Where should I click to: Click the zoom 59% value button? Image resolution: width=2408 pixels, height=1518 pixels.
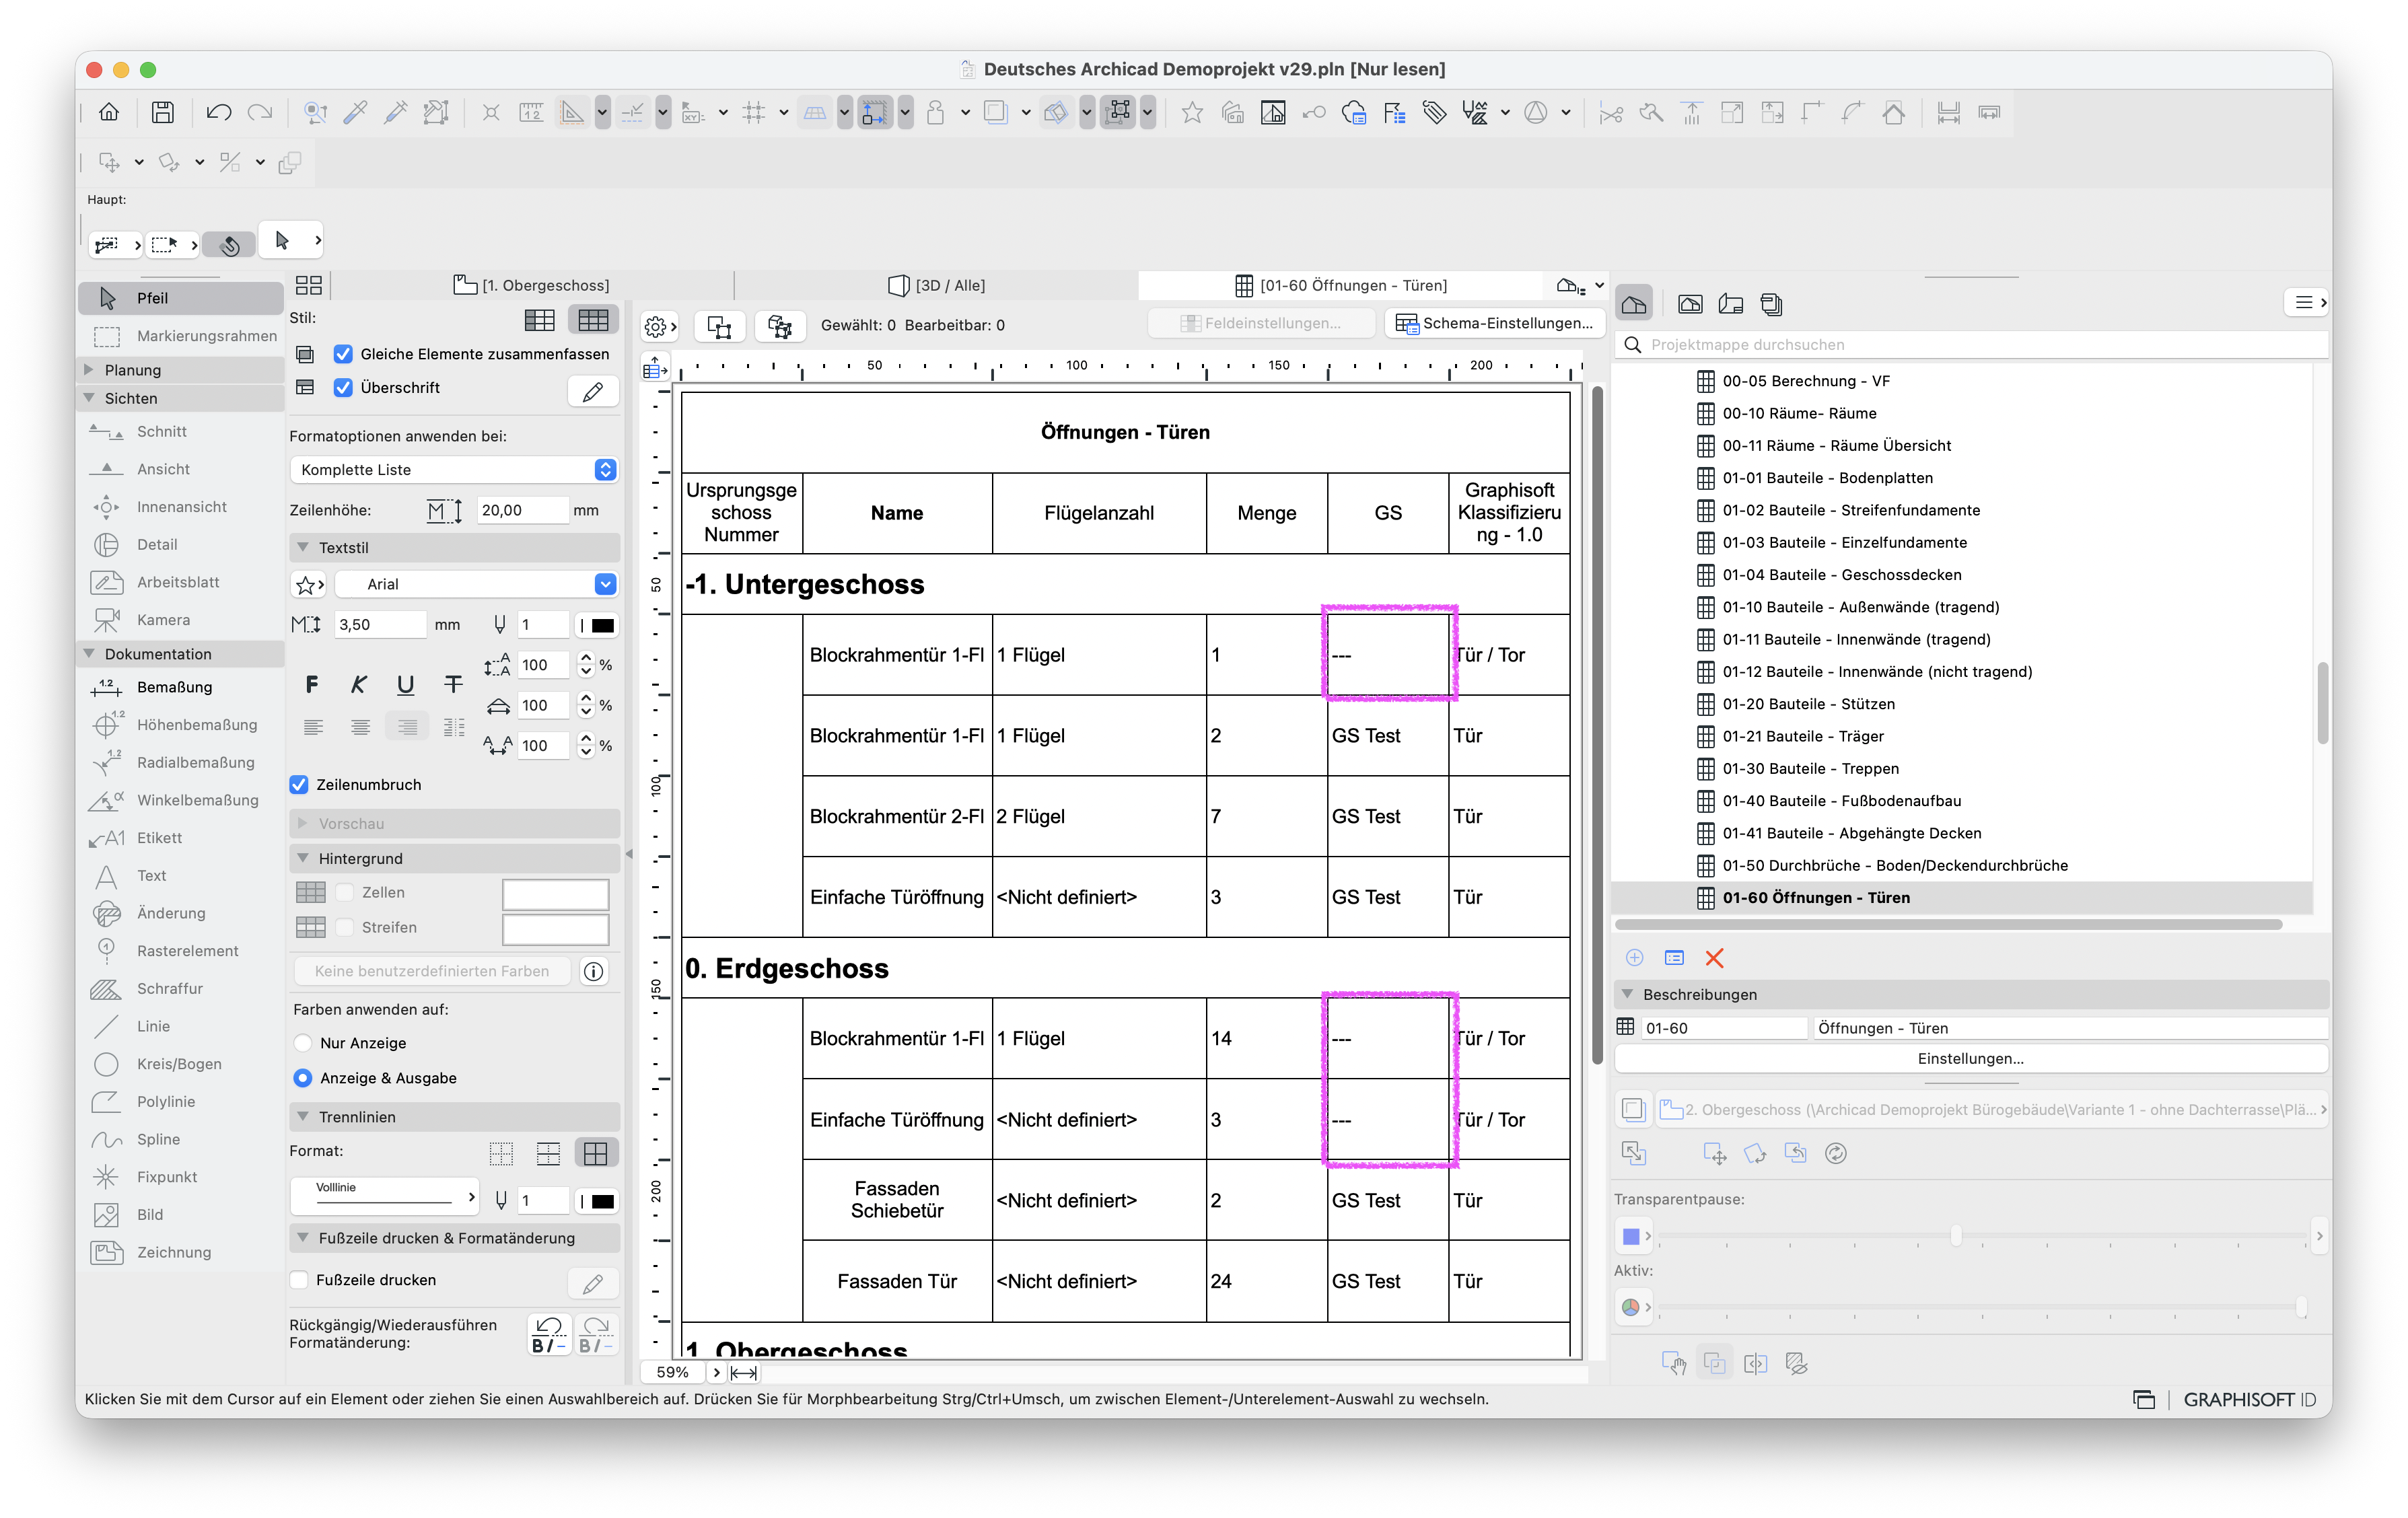point(672,1372)
